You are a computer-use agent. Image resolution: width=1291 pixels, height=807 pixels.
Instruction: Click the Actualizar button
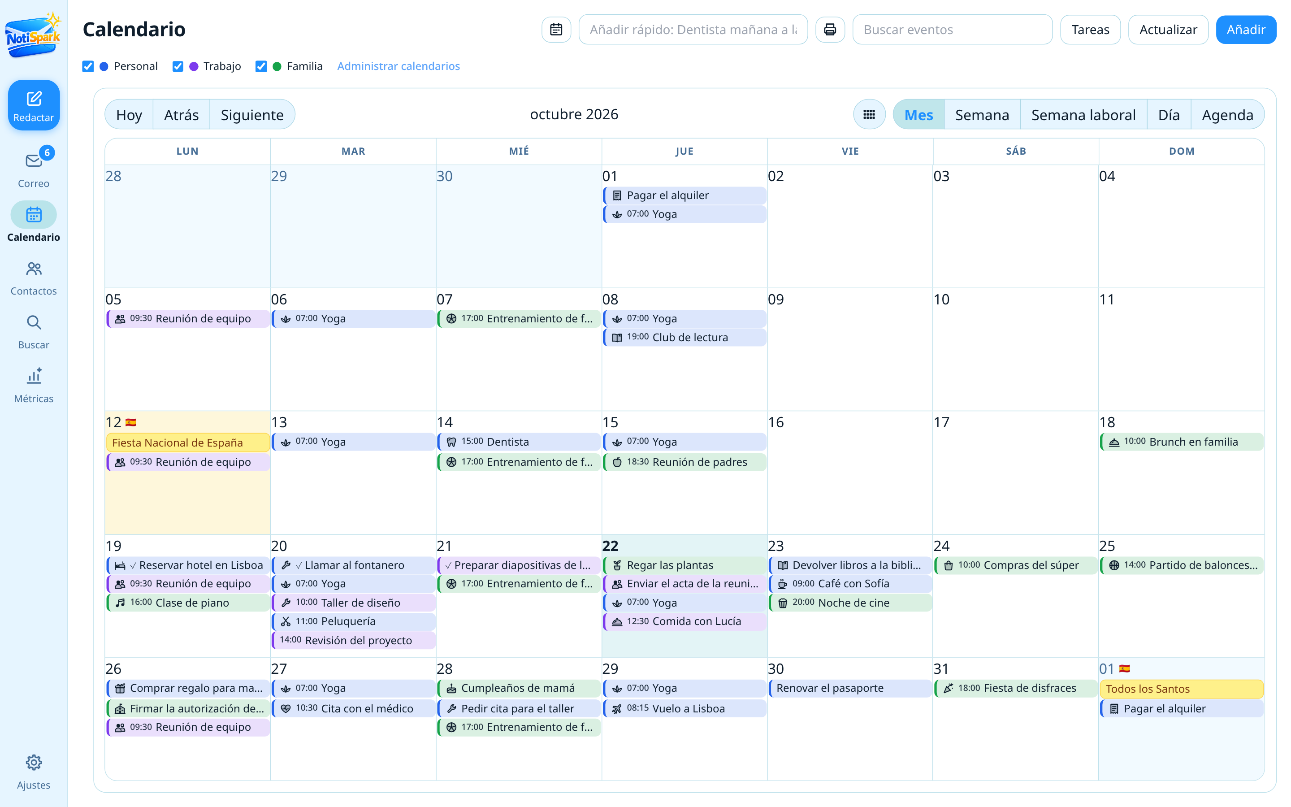pyautogui.click(x=1168, y=29)
